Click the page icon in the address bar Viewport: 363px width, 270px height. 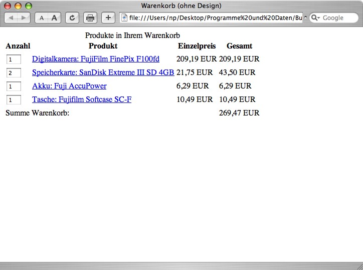(124, 18)
